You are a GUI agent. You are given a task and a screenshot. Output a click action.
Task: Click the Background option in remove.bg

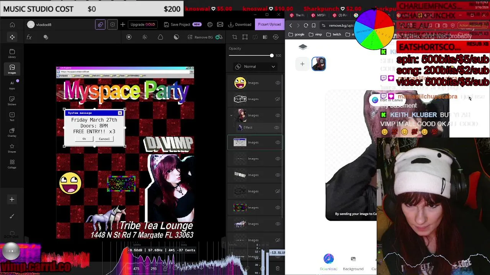click(x=353, y=264)
